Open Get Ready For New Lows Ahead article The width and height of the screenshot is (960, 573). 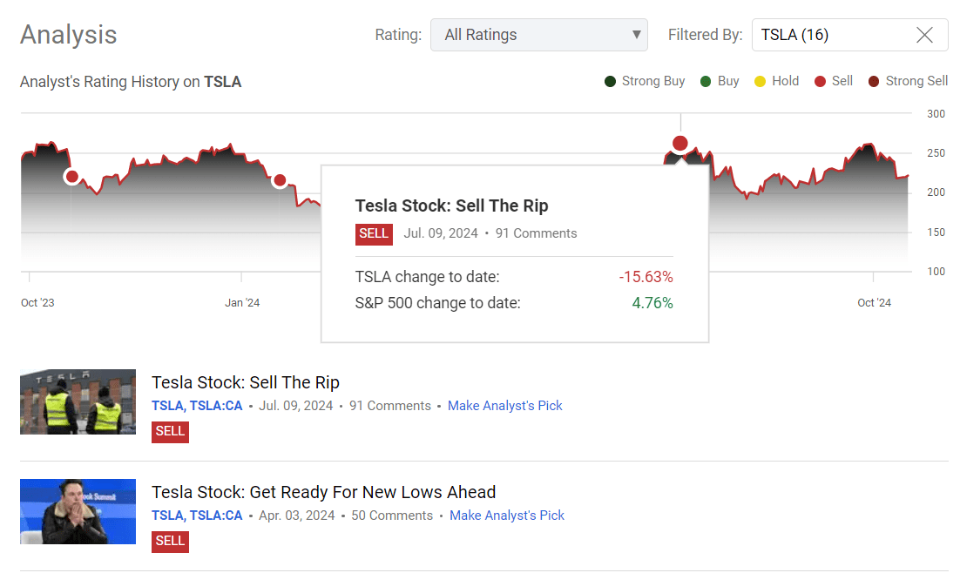pyautogui.click(x=323, y=492)
